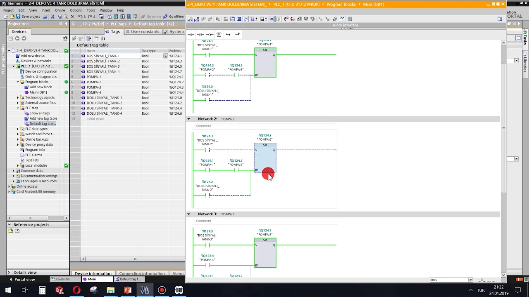Click the Connection information tab

(x=142, y=273)
